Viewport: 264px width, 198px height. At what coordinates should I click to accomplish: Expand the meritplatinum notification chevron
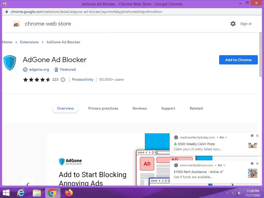(x=224, y=165)
